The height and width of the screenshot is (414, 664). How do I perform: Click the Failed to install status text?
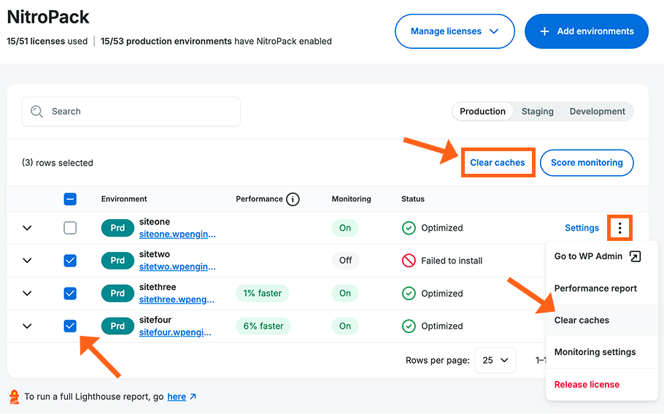452,261
